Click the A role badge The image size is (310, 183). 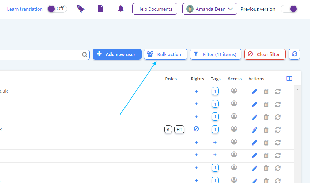168,129
